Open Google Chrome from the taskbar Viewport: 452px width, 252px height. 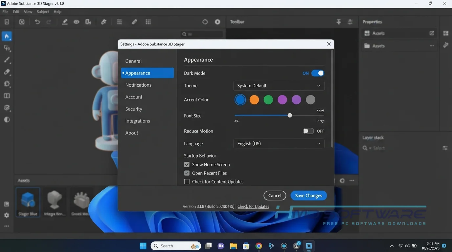pos(259,246)
